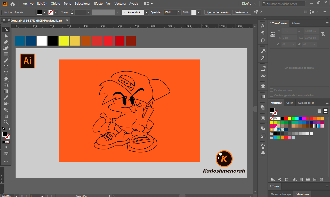Open the Objeto menu
Viewport: 330px width, 197px height.
click(x=55, y=4)
